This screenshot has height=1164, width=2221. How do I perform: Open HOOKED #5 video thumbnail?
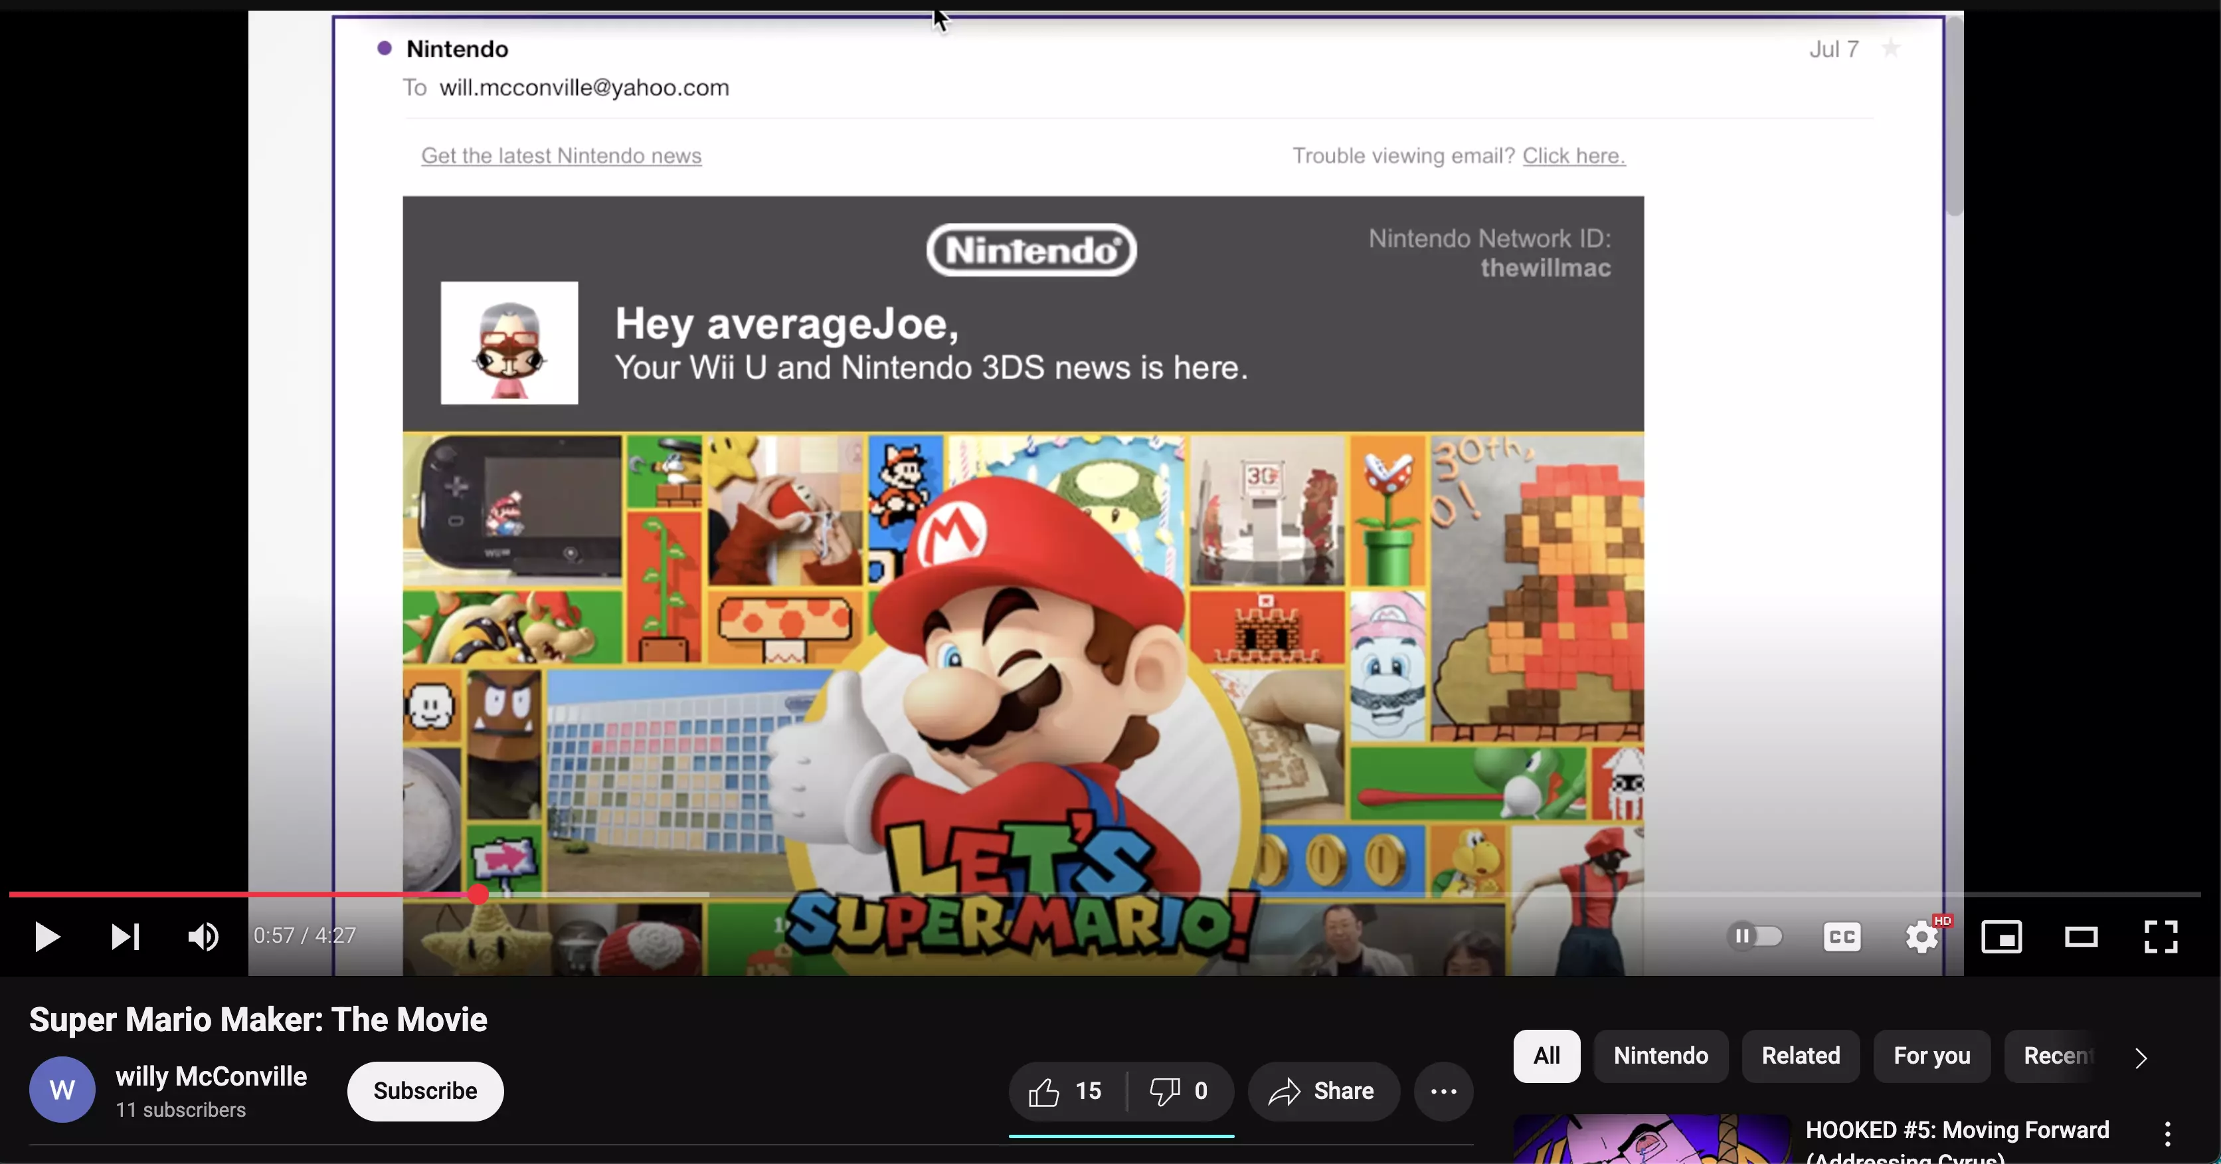coord(1652,1139)
